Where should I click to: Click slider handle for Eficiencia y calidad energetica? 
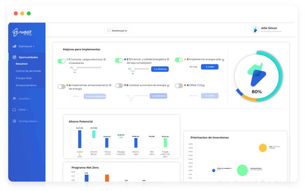point(133,69)
